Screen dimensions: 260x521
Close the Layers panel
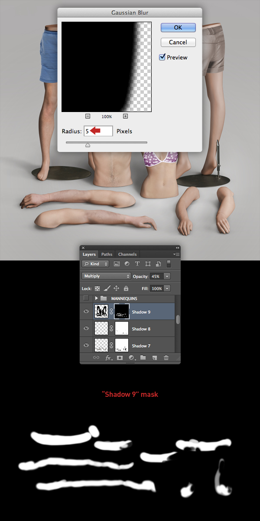pyautogui.click(x=83, y=247)
